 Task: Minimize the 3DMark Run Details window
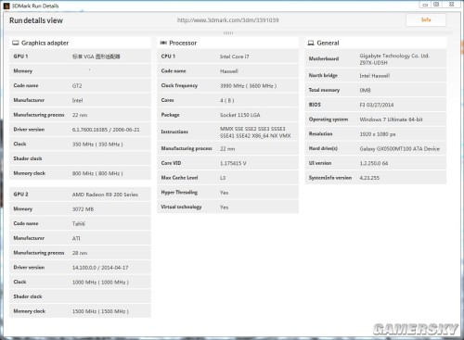(x=425, y=5)
